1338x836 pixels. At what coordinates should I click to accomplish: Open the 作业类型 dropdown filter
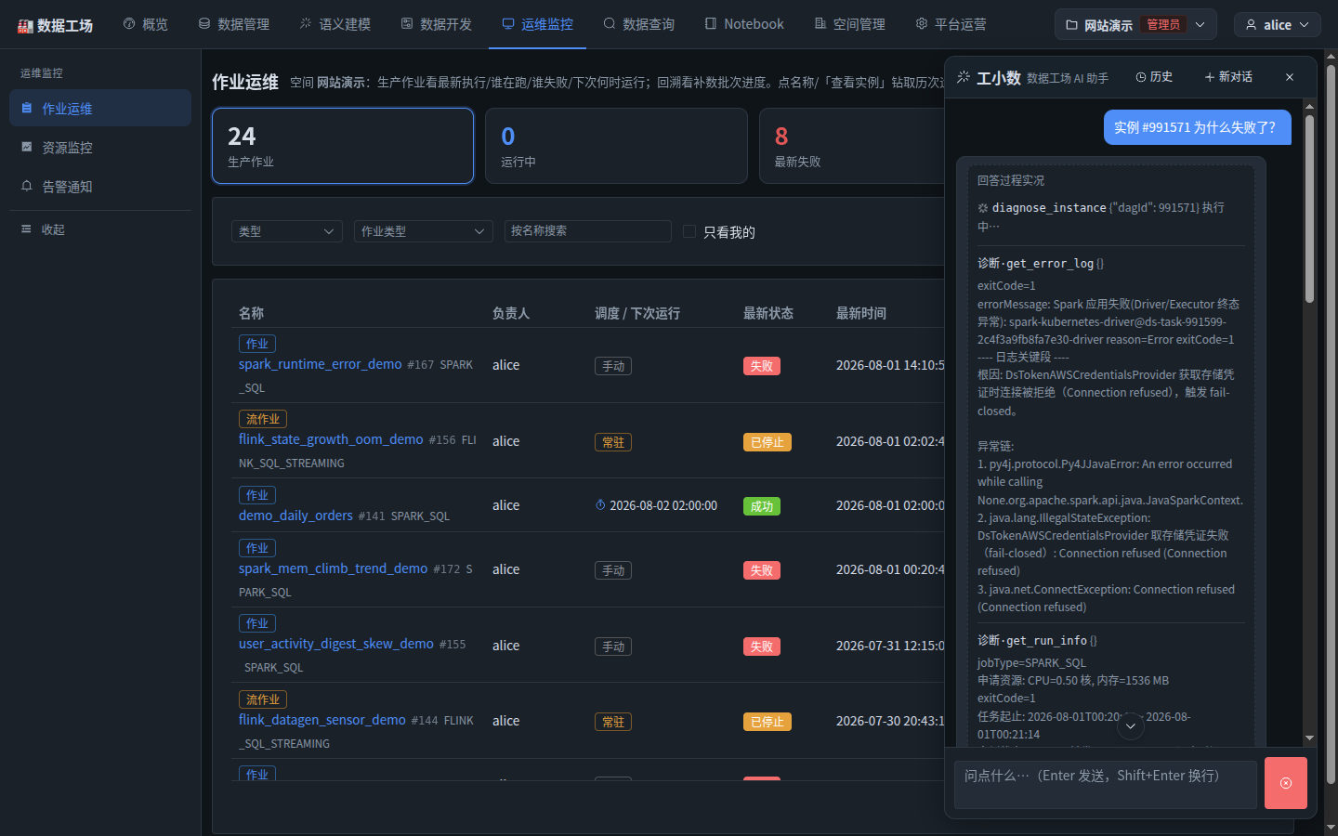pos(424,231)
